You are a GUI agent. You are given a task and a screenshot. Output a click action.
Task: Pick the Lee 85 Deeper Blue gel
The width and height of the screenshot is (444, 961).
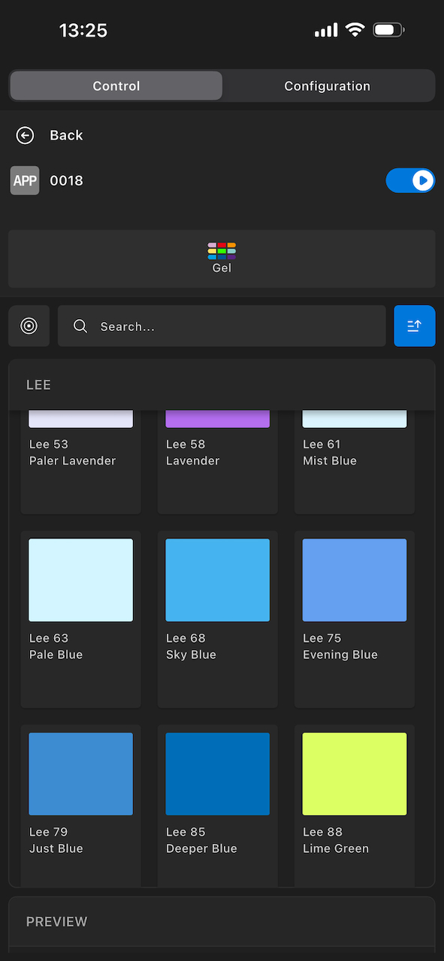tap(218, 805)
